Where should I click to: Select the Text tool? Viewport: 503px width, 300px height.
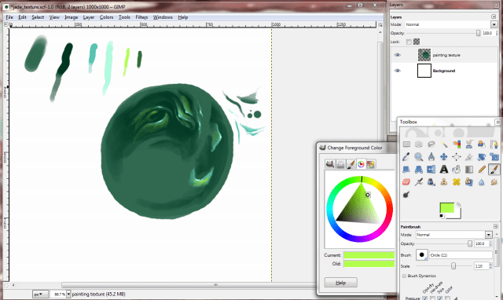click(x=444, y=169)
